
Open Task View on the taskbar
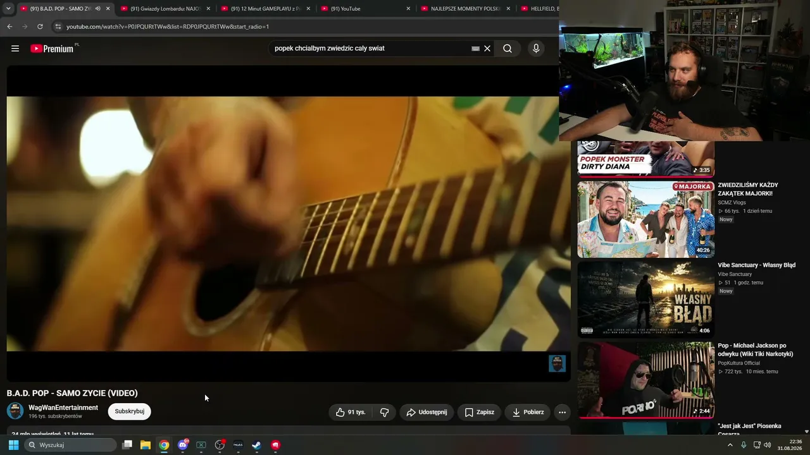(127, 445)
